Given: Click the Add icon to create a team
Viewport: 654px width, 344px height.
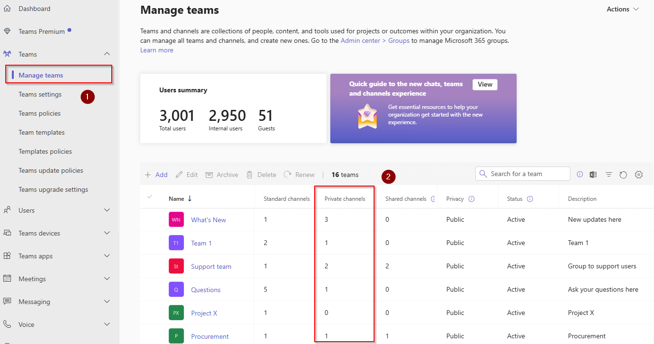Looking at the screenshot, I should coord(148,174).
